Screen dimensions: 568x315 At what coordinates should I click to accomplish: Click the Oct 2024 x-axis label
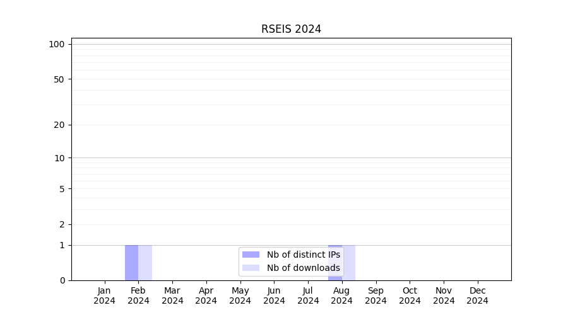pos(410,295)
